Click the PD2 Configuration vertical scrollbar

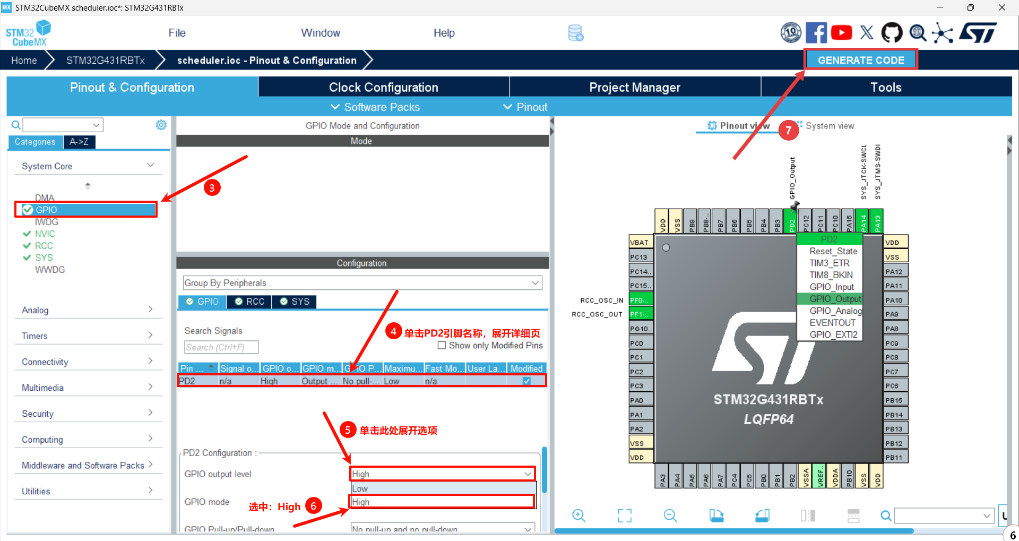click(x=545, y=470)
